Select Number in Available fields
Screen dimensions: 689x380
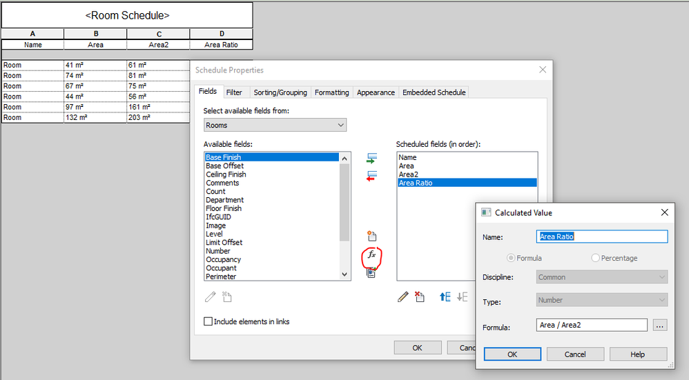point(272,251)
